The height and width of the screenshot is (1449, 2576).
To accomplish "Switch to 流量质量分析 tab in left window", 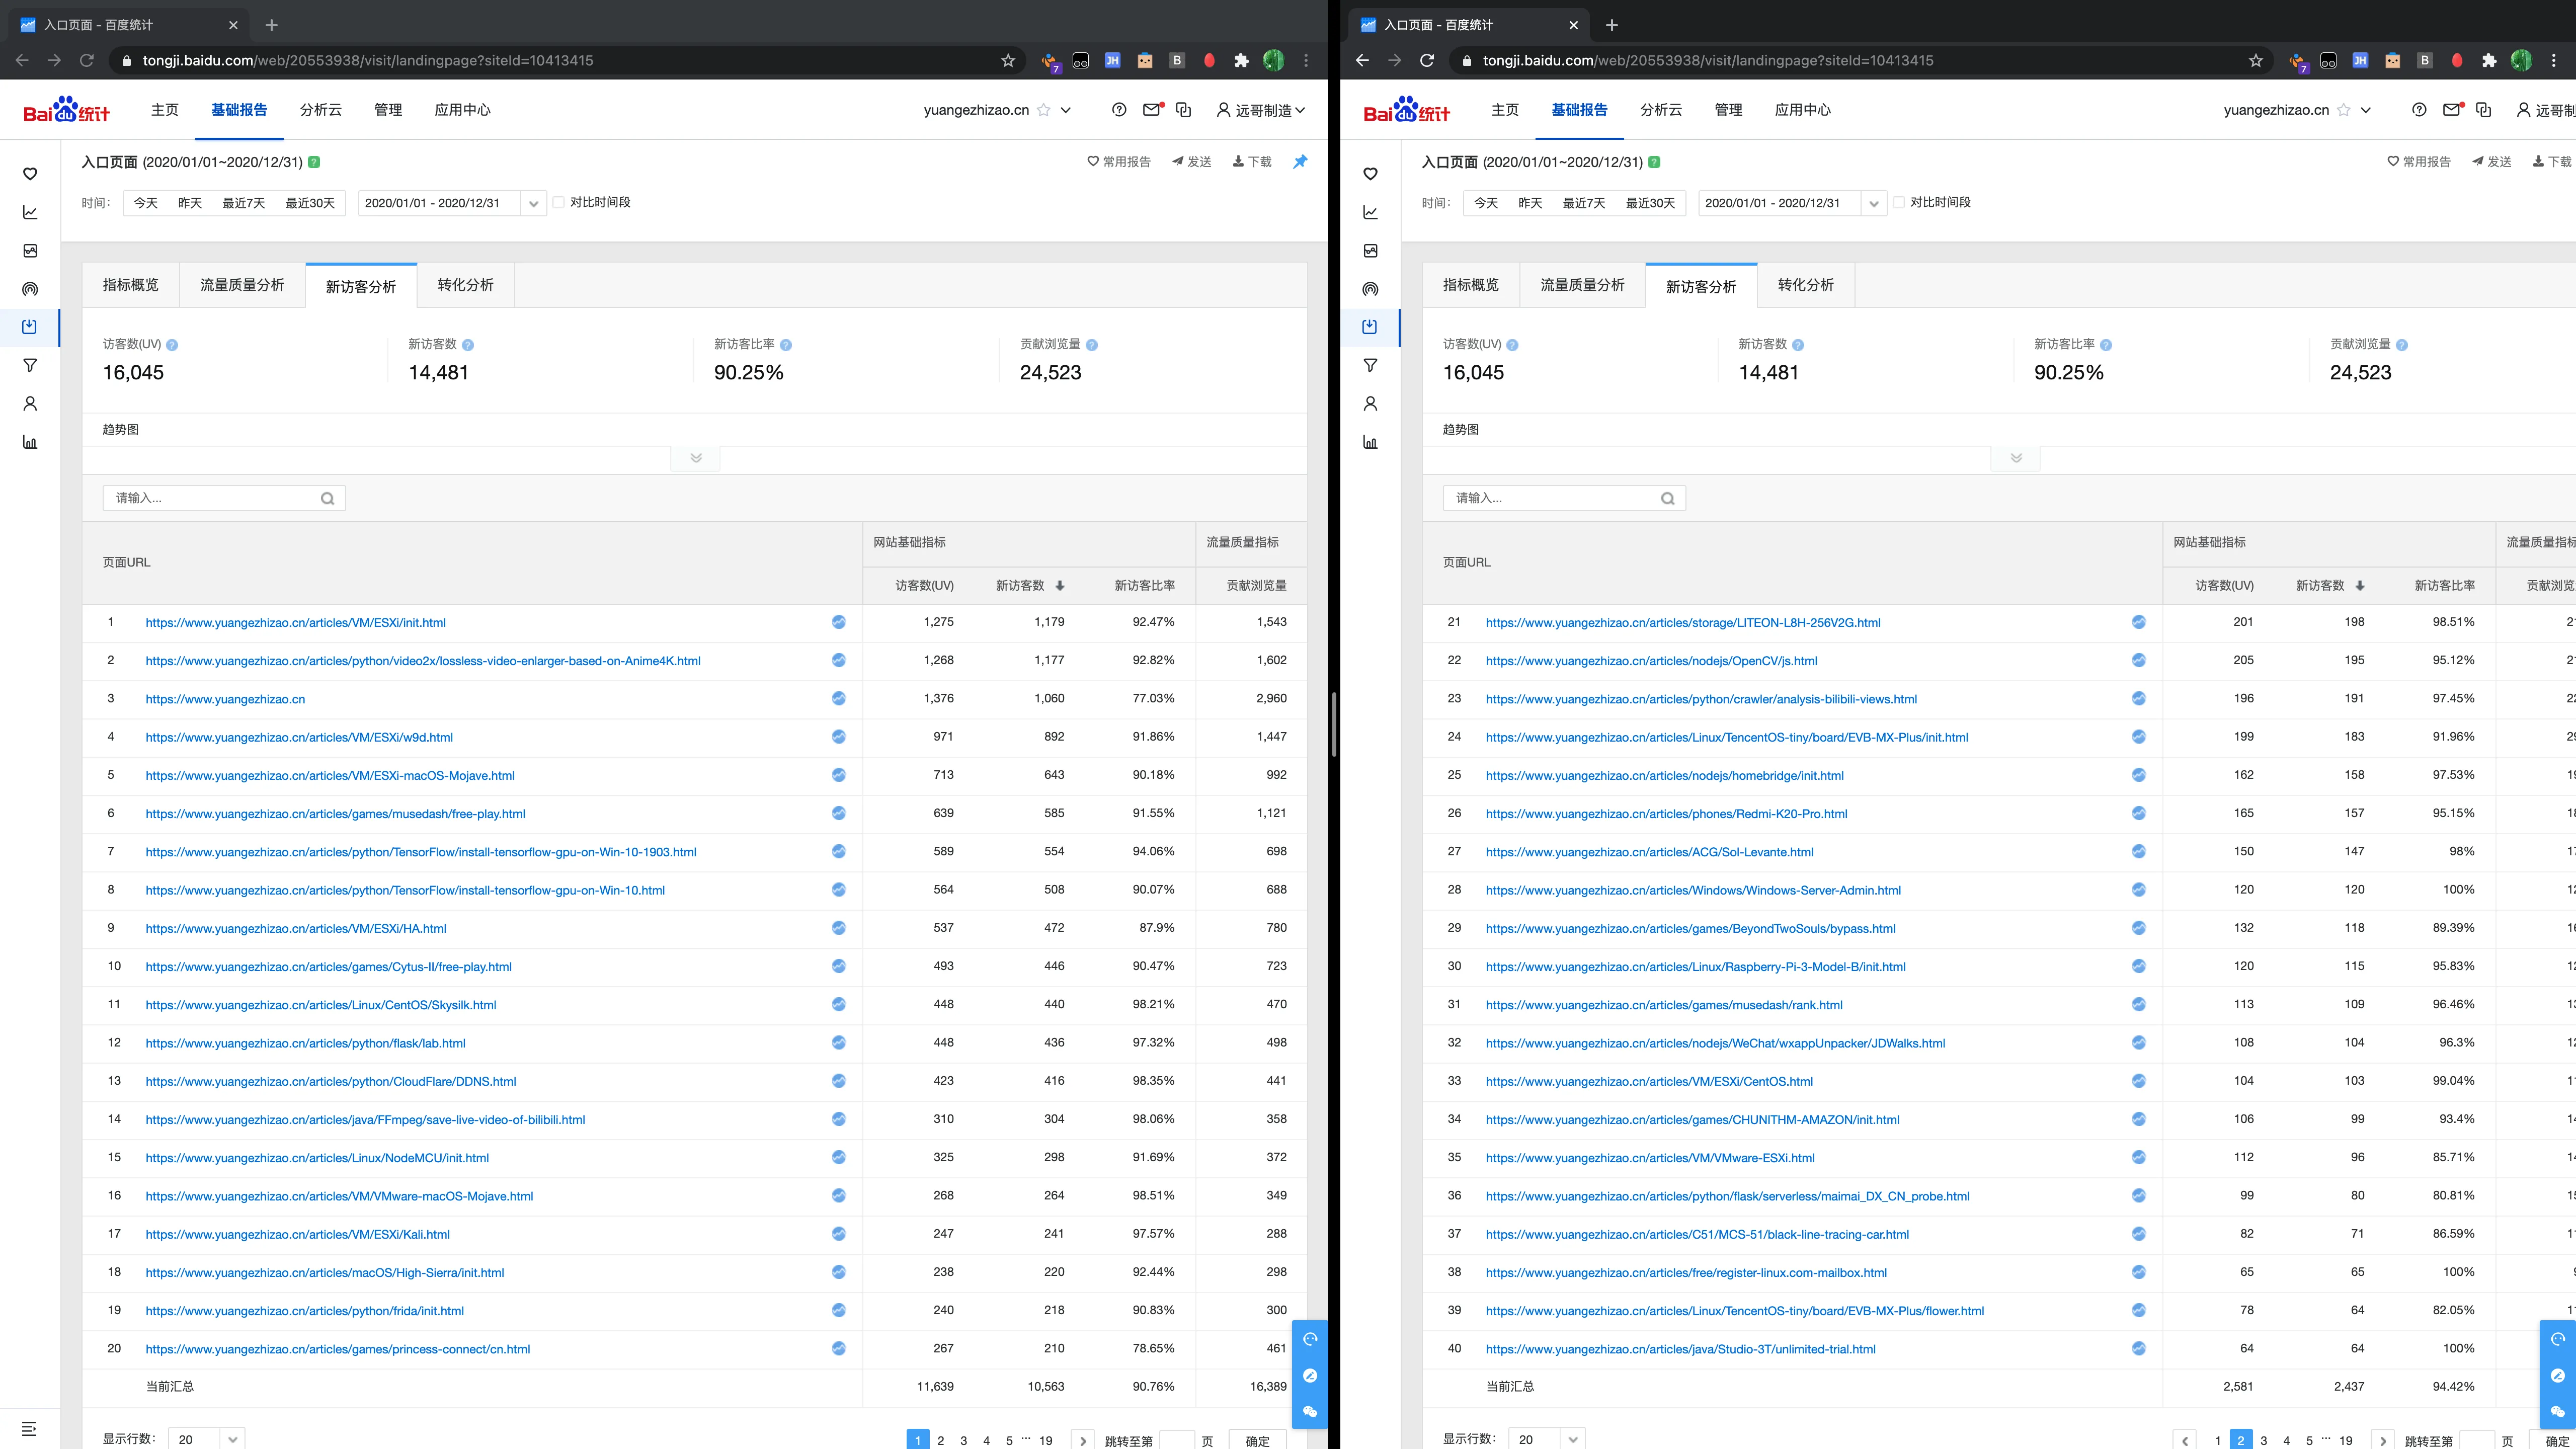I will [242, 285].
